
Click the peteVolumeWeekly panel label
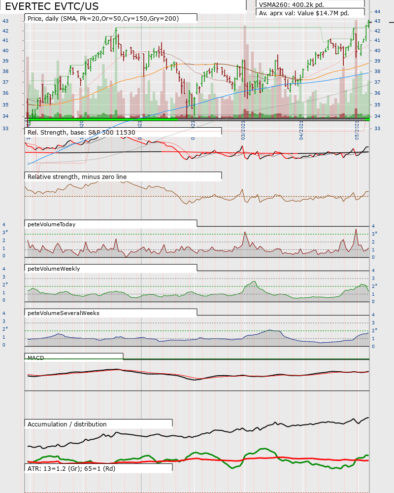tap(54, 269)
